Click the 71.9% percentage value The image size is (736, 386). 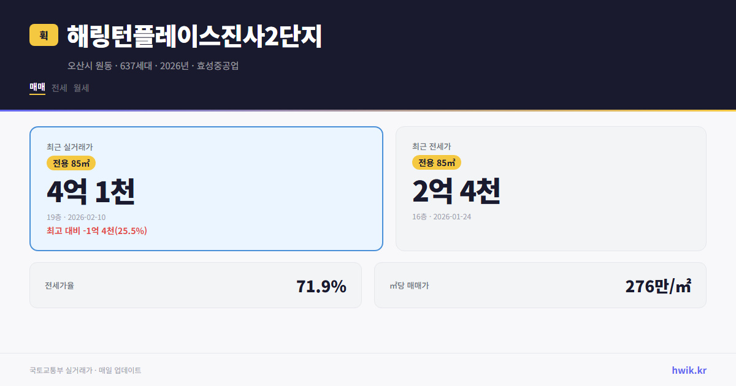[321, 285]
